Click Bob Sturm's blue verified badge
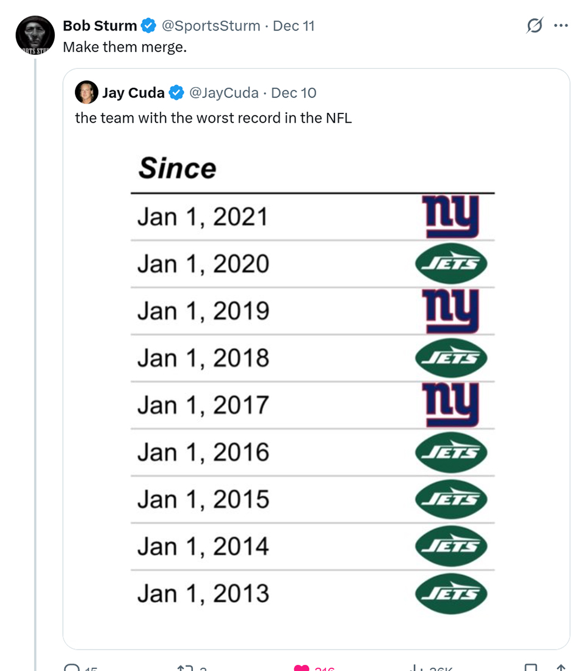 [148, 26]
